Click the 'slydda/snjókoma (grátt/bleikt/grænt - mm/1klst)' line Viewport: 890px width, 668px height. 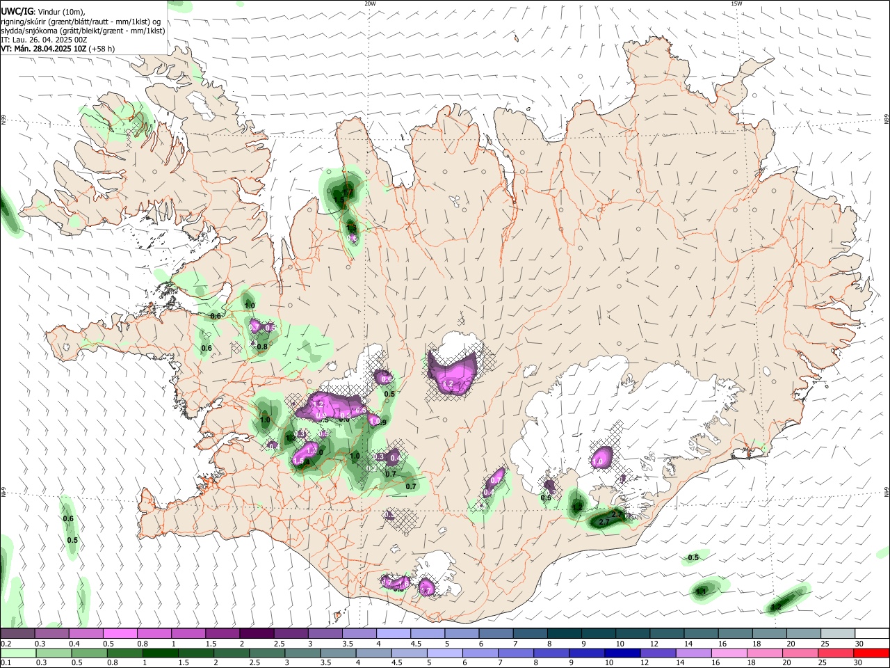click(83, 31)
